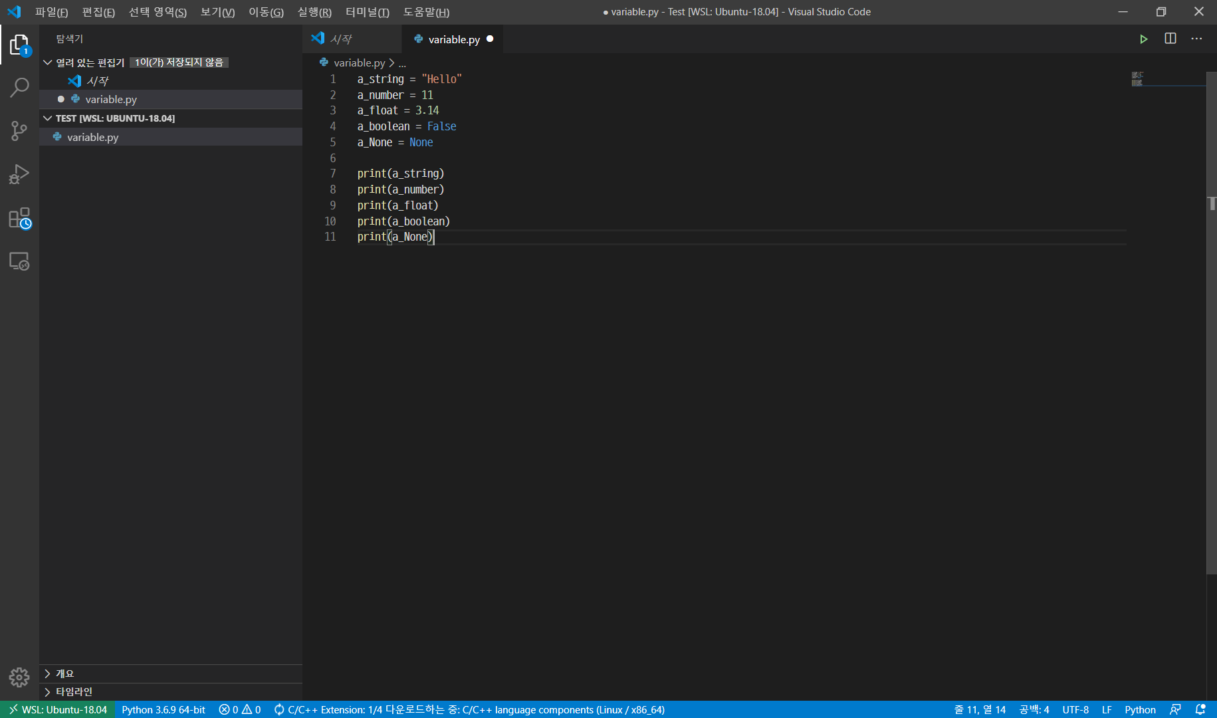Click the False value on line 4

(x=441, y=126)
